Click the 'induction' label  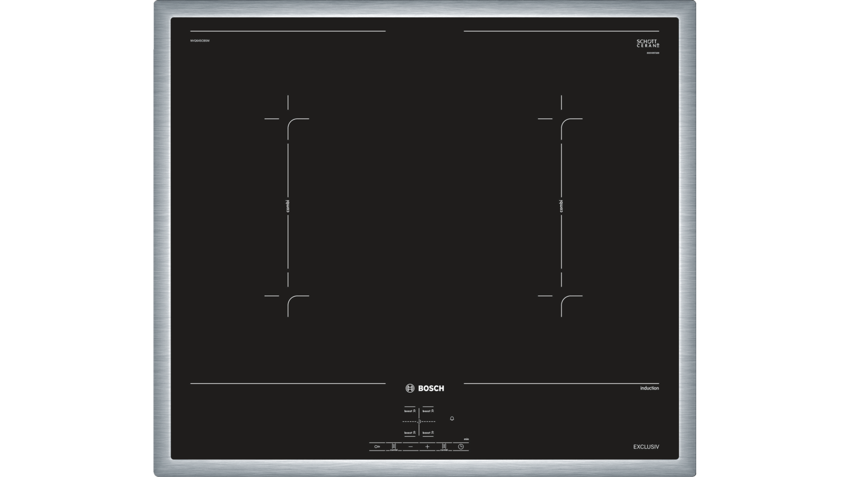coord(649,388)
